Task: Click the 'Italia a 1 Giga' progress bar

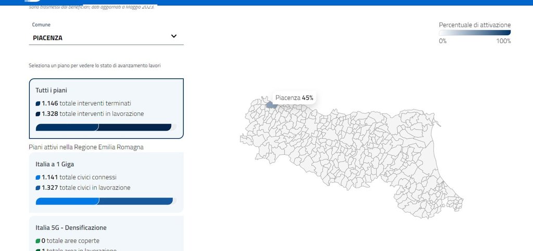Action: click(x=106, y=201)
